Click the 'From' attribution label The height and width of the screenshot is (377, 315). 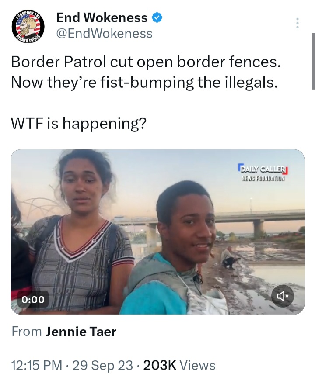point(27,332)
